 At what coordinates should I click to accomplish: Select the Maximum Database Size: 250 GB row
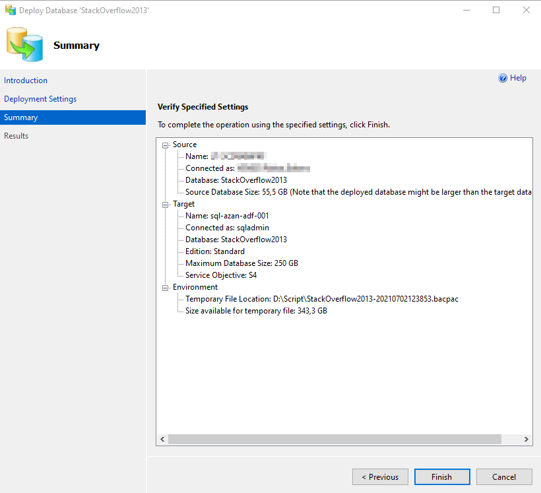tap(241, 263)
